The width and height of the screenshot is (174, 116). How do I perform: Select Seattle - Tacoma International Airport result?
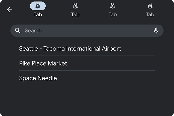click(x=70, y=49)
